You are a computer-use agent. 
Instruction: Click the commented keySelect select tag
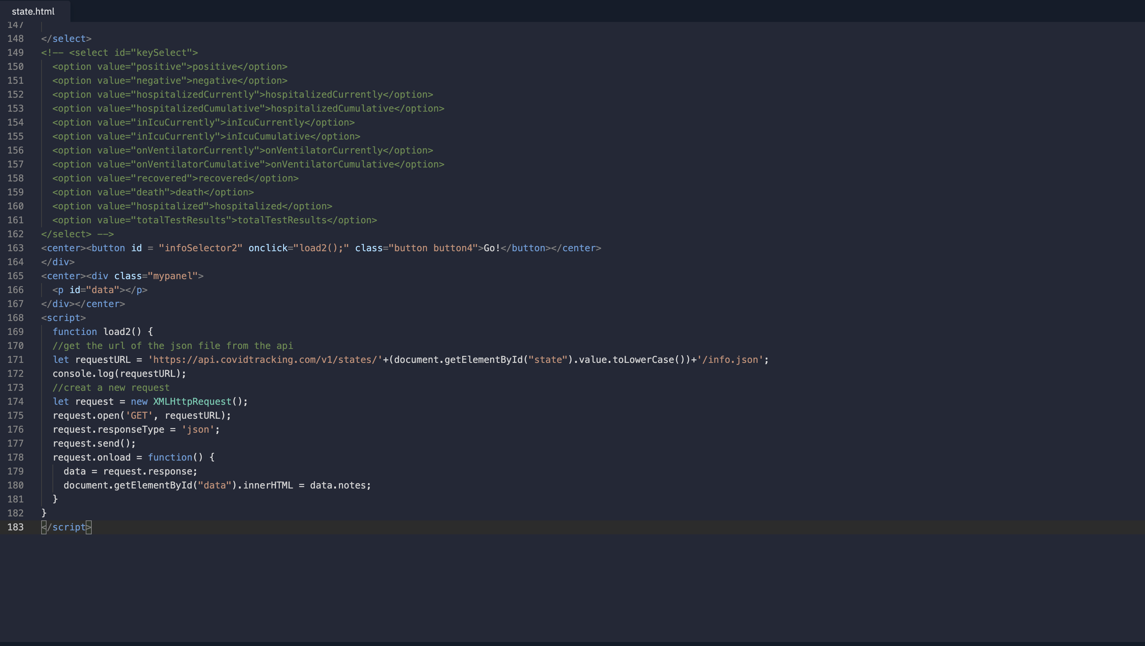click(x=133, y=53)
